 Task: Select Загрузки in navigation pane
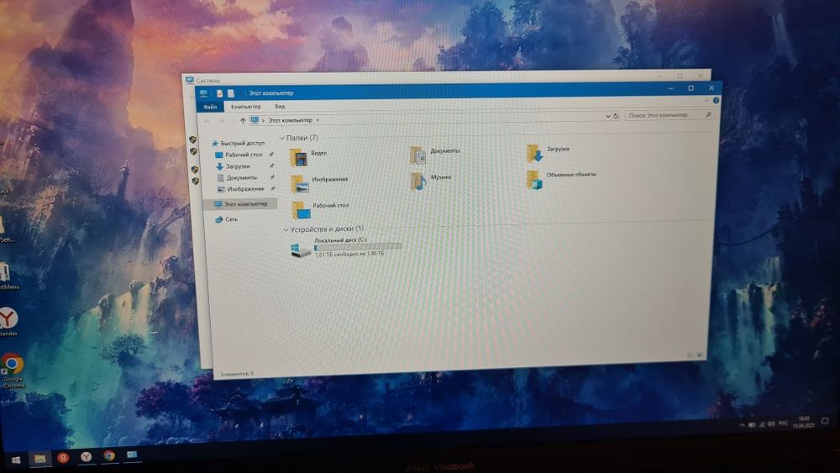[234, 166]
